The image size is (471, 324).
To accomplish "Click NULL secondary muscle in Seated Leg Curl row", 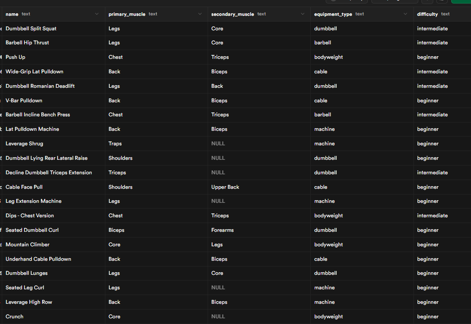I will [259, 287].
